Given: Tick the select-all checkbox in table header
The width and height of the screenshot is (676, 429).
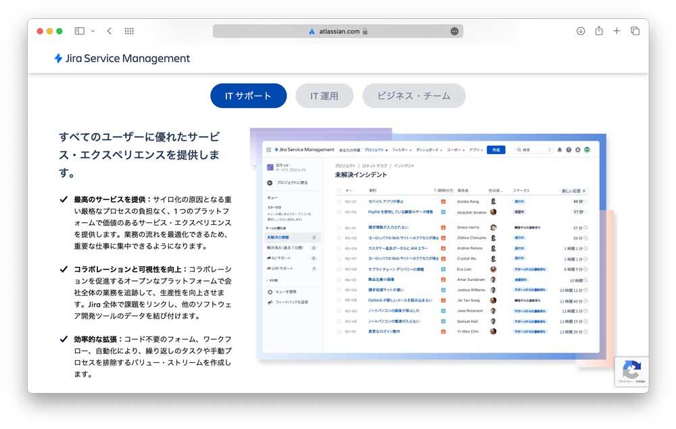Looking at the screenshot, I should [x=339, y=191].
